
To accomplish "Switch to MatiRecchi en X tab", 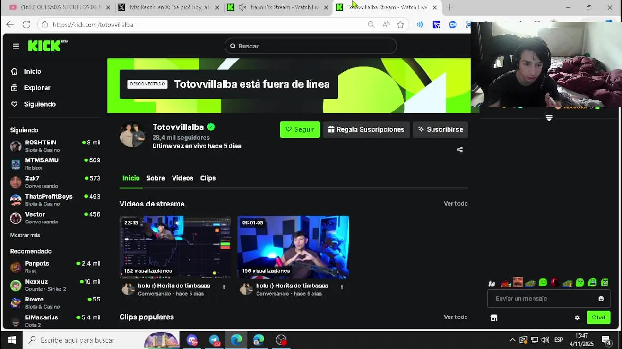I will point(170,7).
